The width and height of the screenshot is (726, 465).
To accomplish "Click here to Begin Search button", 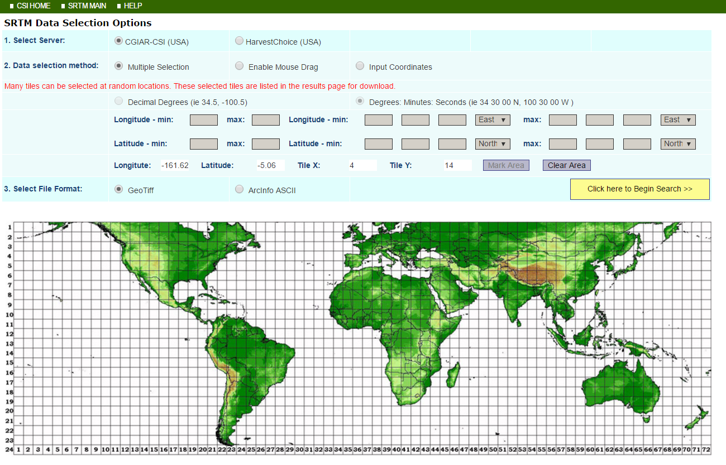I will point(640,189).
